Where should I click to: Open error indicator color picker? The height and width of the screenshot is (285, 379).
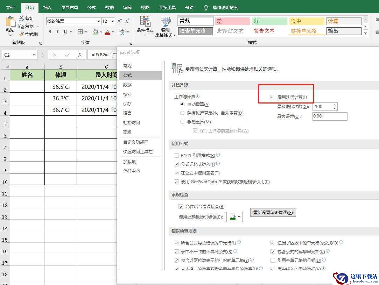(234, 217)
